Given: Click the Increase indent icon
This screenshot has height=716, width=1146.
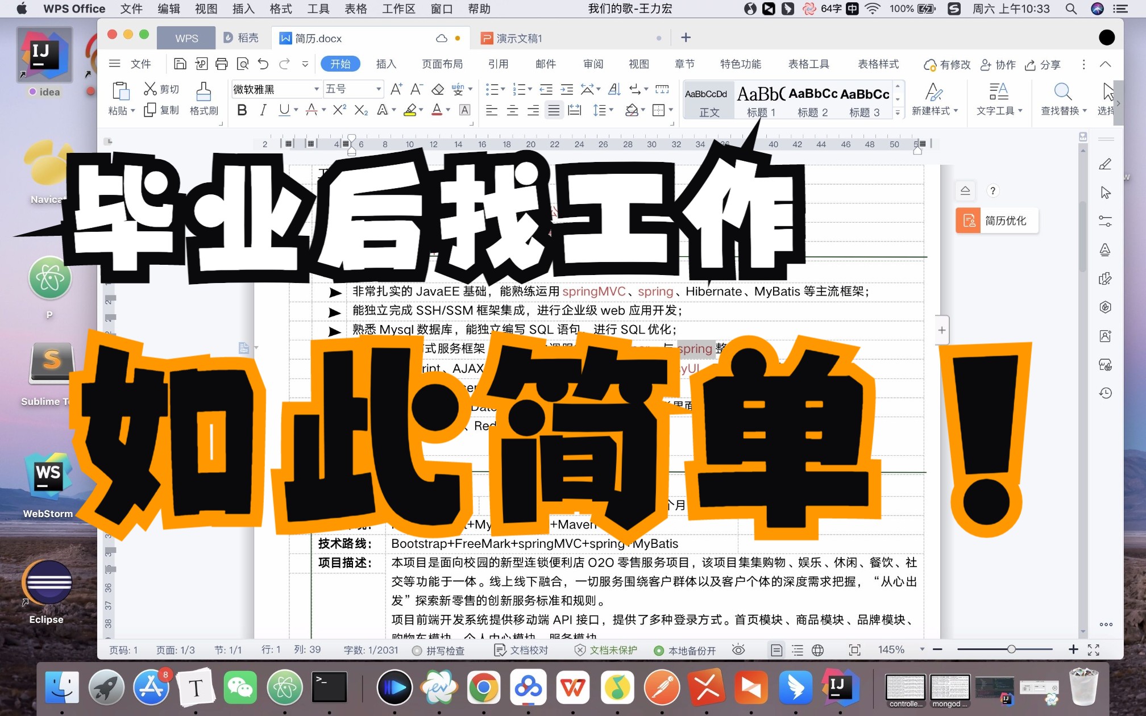Looking at the screenshot, I should (x=567, y=89).
